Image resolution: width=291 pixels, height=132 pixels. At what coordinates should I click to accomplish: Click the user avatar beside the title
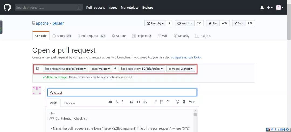[x=37, y=90]
